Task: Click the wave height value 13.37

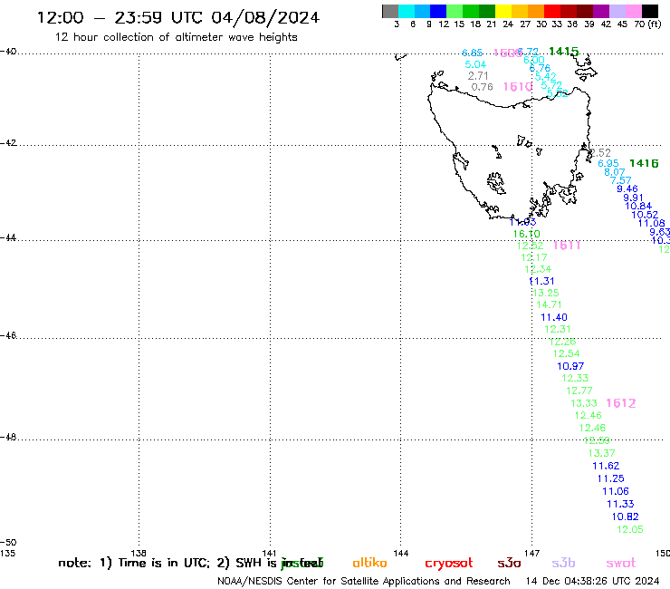Action: point(601,453)
